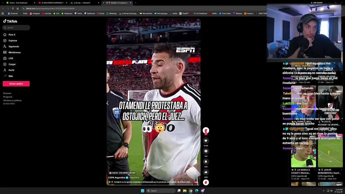
Task: Open the Programa footer link
Action: tap(8, 97)
